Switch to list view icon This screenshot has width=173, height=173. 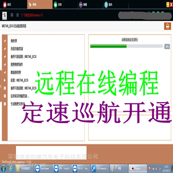point(17,15)
